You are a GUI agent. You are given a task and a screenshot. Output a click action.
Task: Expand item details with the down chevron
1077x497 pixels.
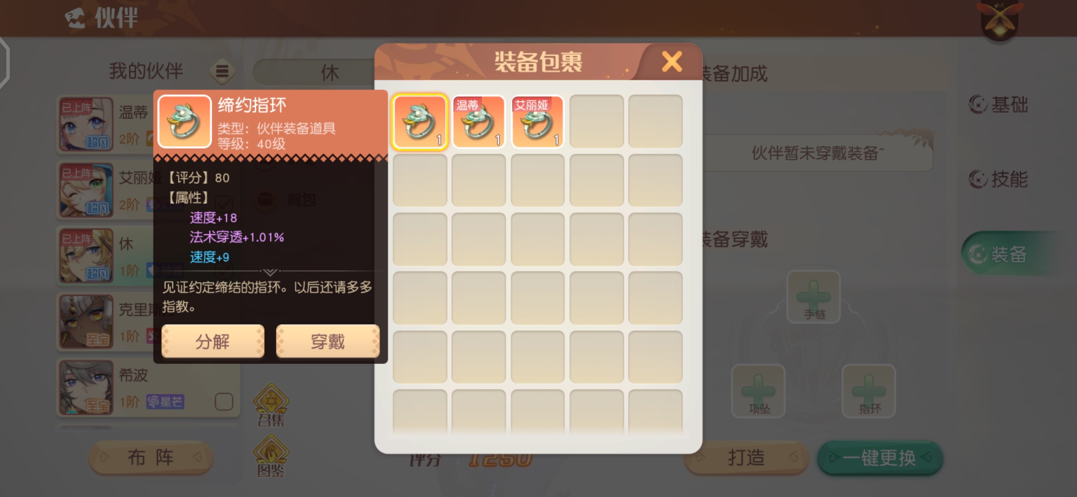click(270, 272)
